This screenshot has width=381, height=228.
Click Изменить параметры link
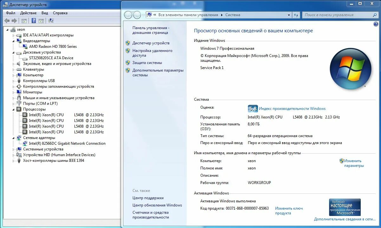[354, 163]
